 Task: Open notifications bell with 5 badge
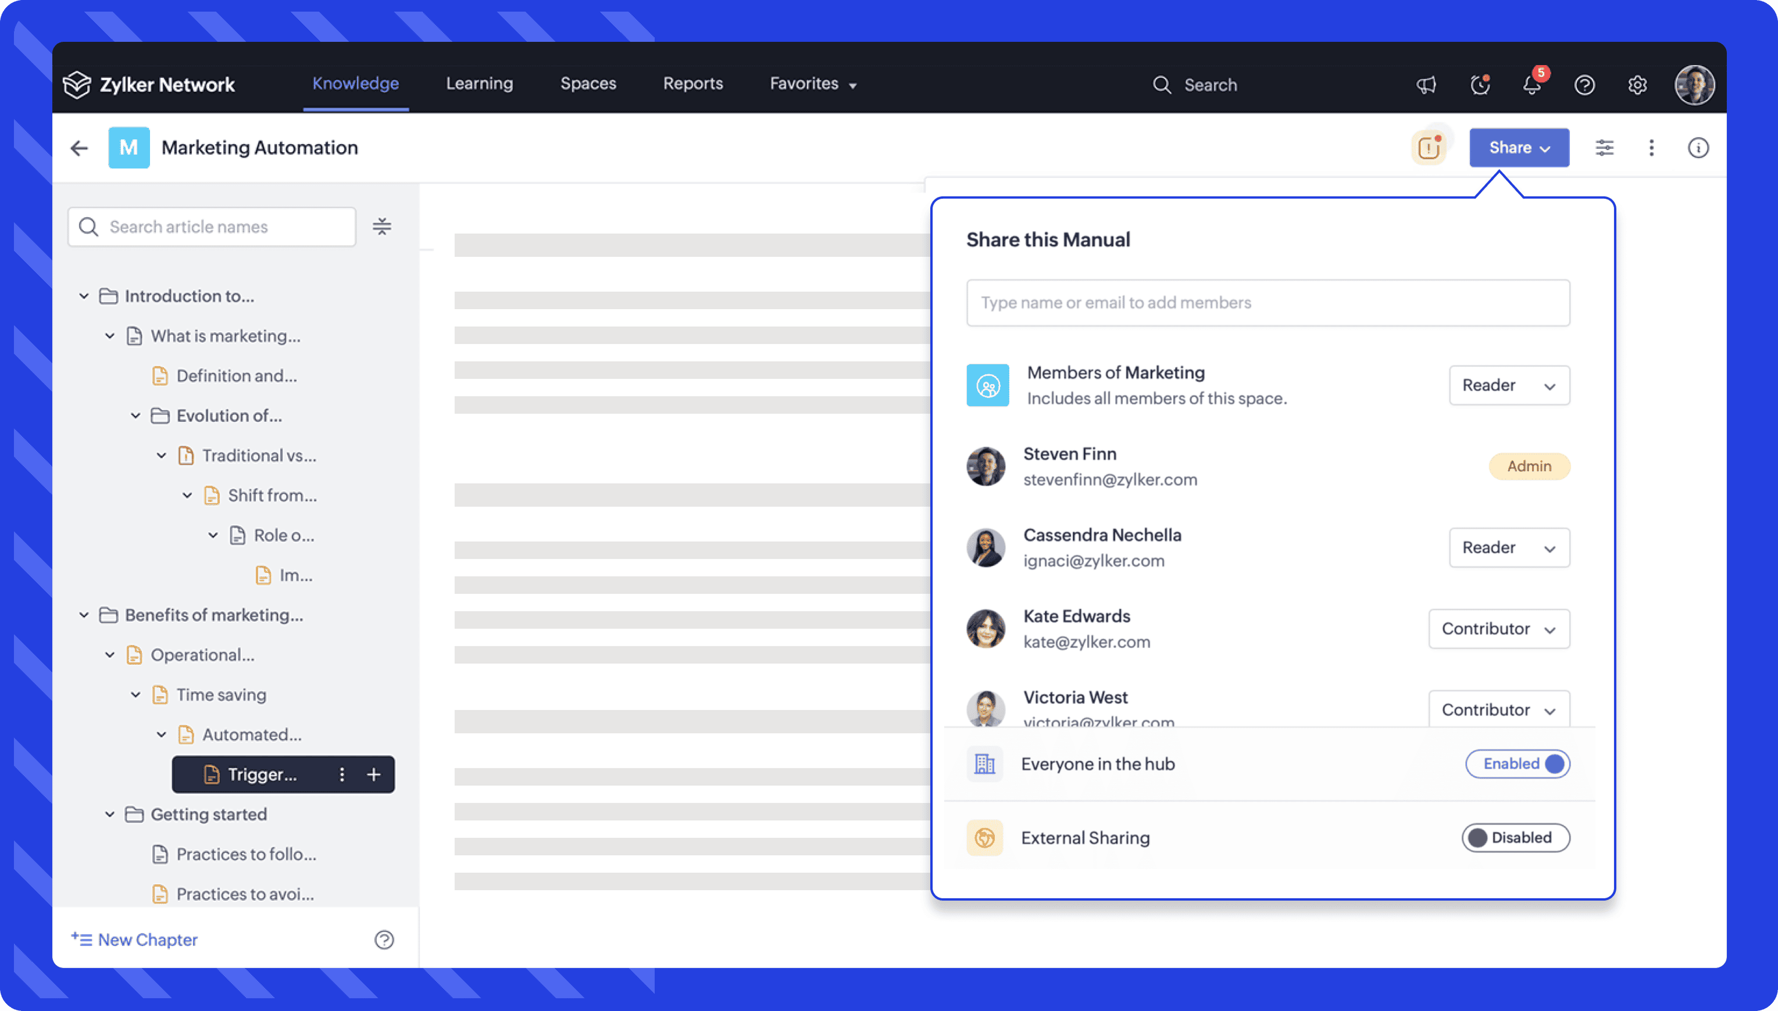coord(1533,84)
